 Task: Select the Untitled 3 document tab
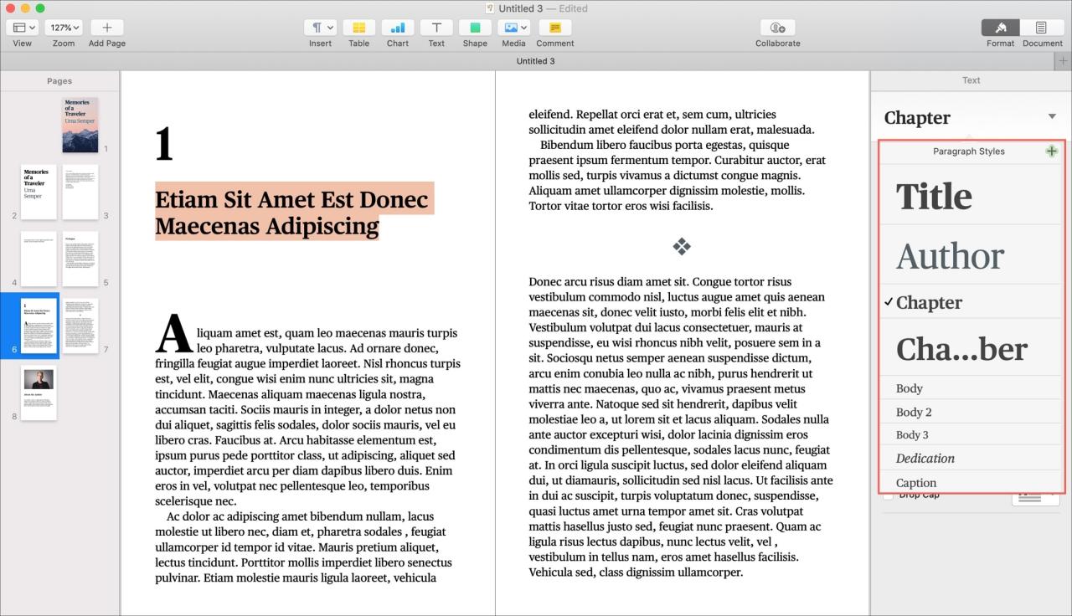click(x=535, y=61)
